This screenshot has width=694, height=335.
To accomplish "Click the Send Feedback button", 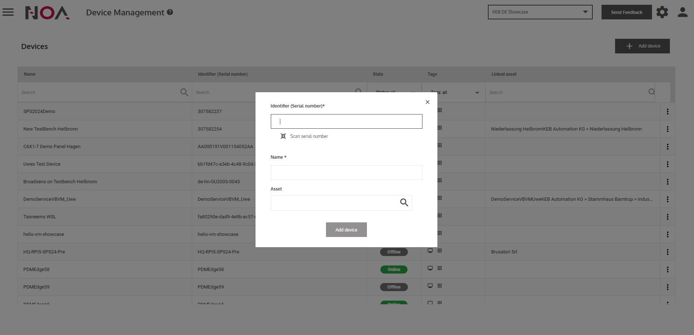I will pyautogui.click(x=626, y=12).
